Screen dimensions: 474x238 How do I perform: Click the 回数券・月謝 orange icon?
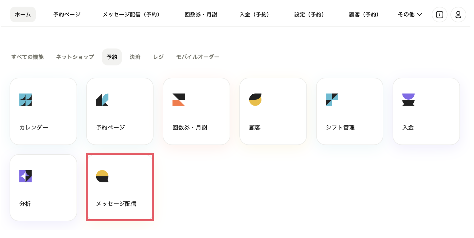(179, 100)
